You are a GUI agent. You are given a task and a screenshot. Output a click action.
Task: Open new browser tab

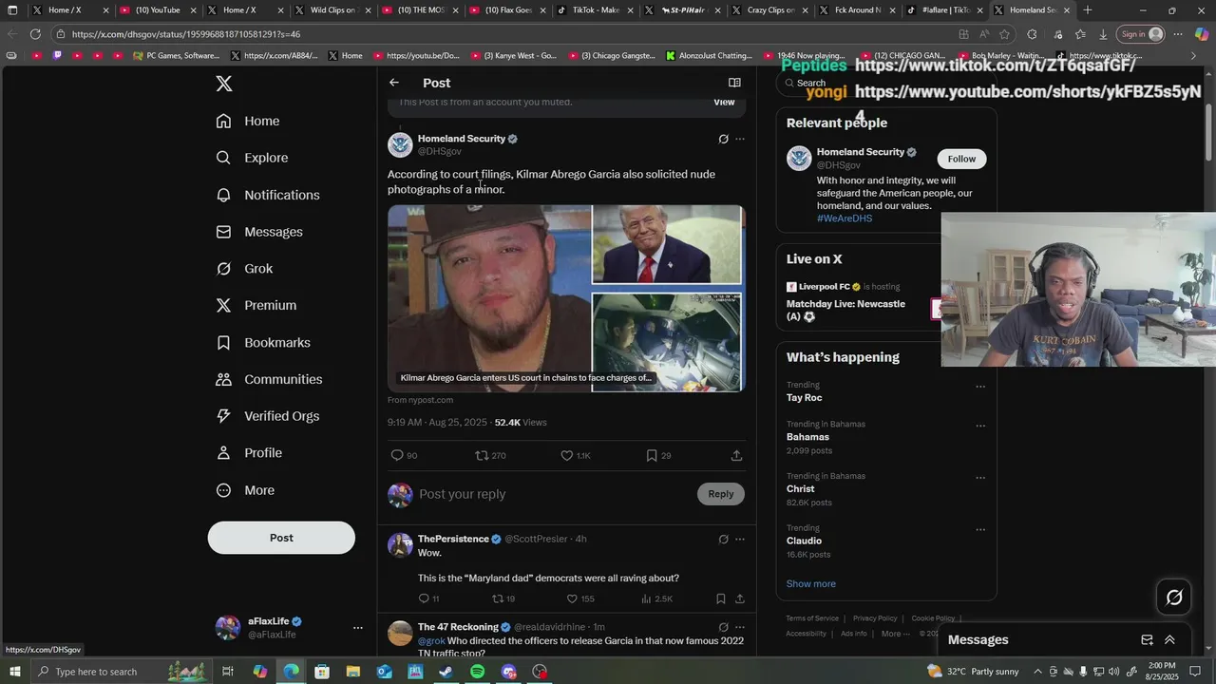(x=1088, y=10)
